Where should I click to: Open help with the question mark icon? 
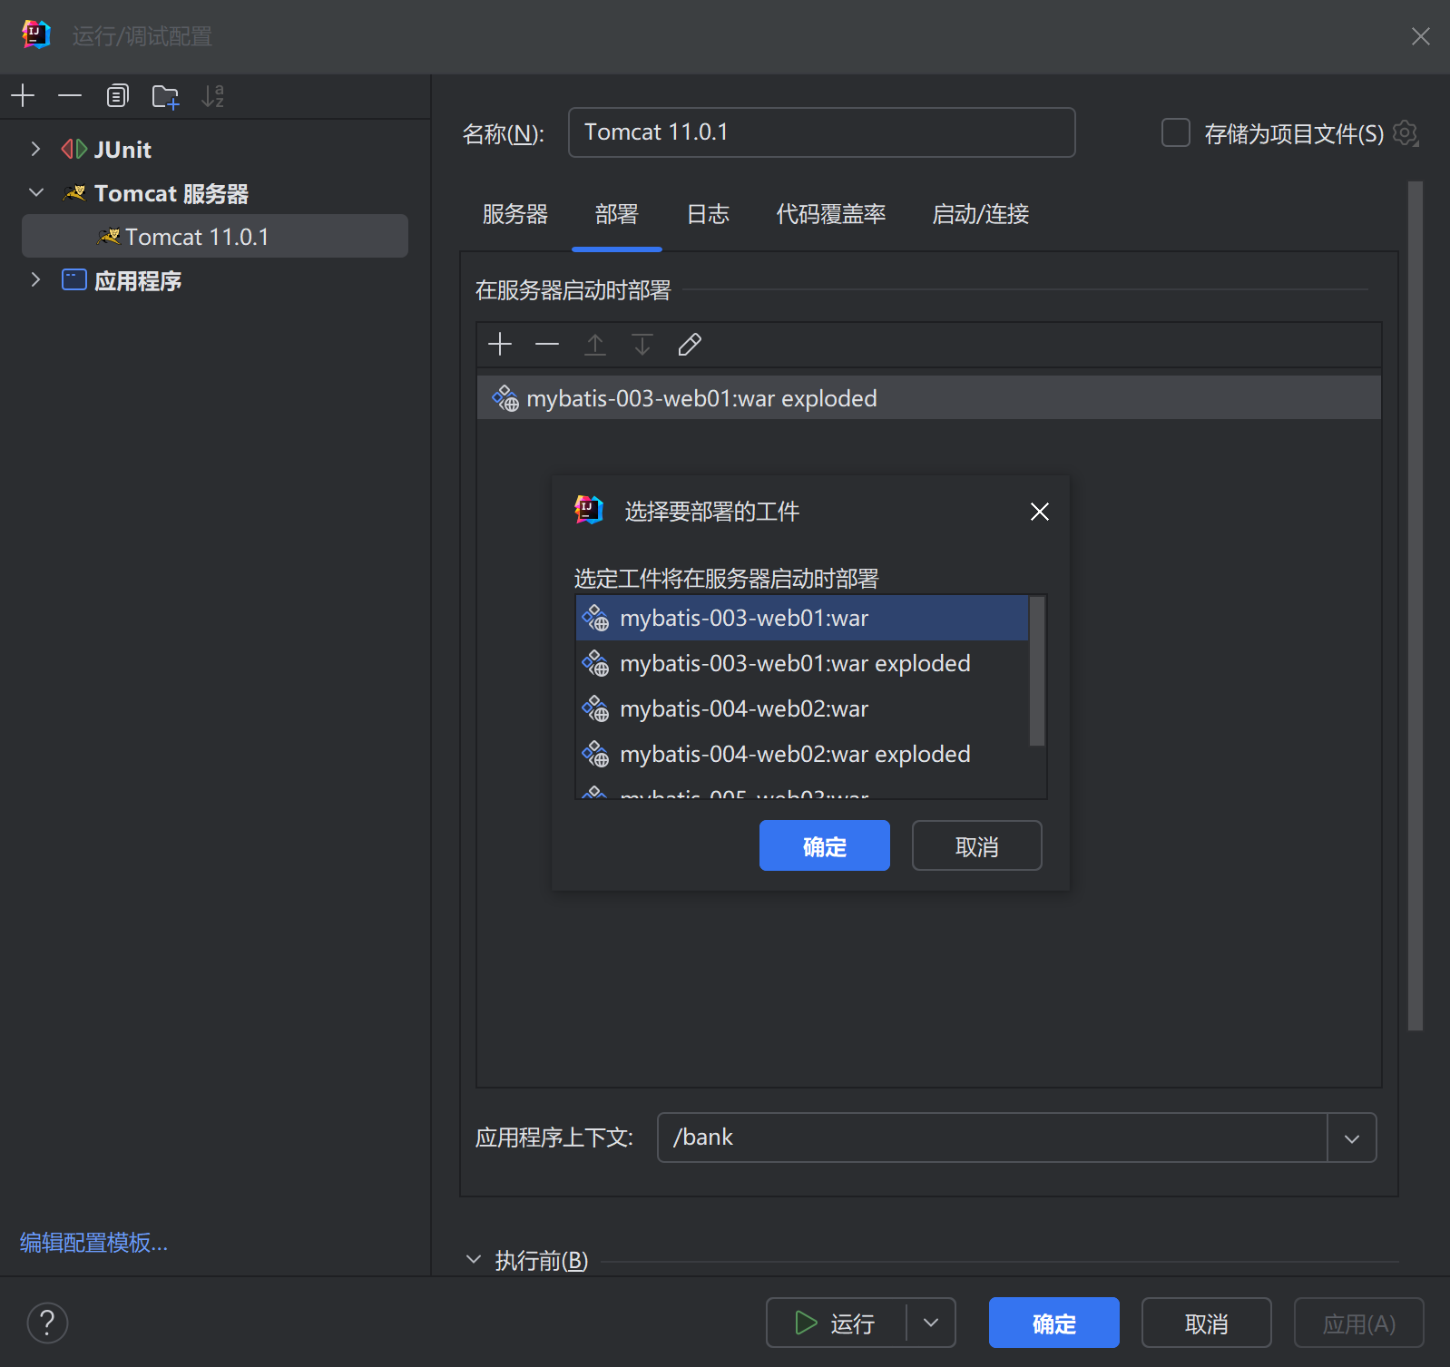(x=47, y=1323)
